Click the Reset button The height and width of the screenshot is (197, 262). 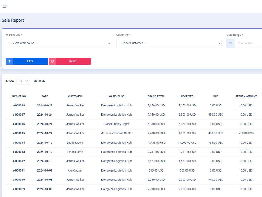pyautogui.click(x=70, y=61)
